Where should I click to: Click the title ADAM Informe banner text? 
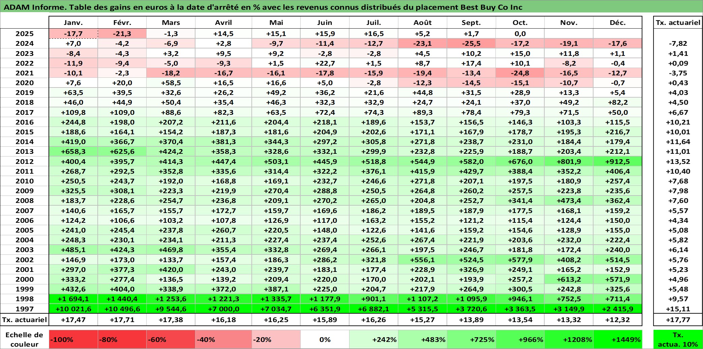[x=263, y=7]
